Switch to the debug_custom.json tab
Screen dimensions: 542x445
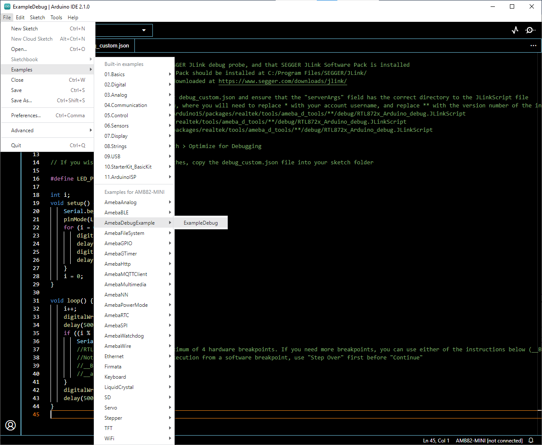point(114,45)
